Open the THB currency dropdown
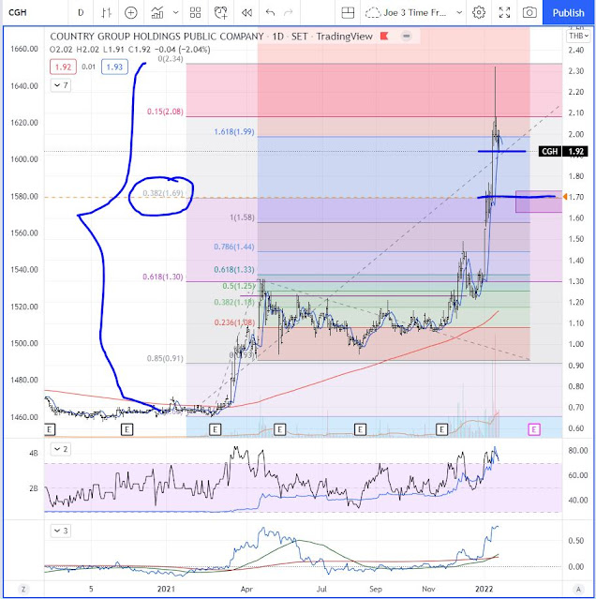The width and height of the screenshot is (596, 599). (x=578, y=36)
